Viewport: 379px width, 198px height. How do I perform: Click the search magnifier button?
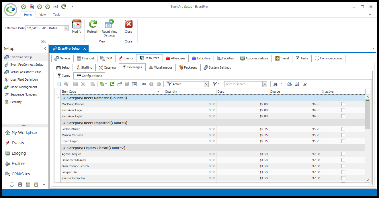coord(265,84)
